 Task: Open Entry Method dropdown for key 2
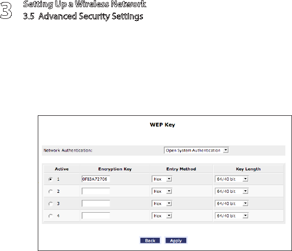pos(162,191)
